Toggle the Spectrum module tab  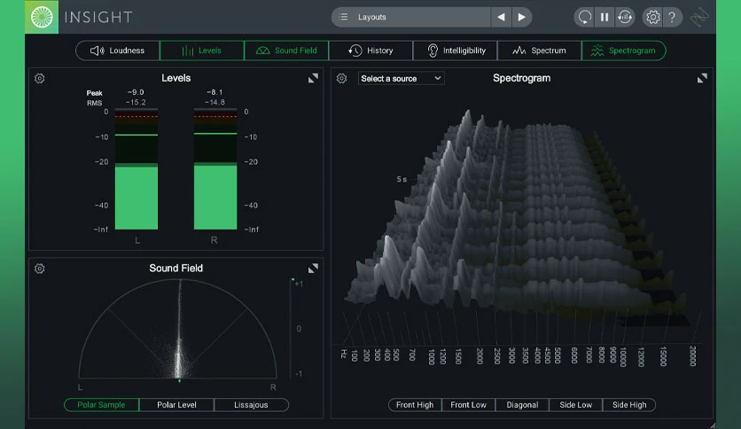539,51
